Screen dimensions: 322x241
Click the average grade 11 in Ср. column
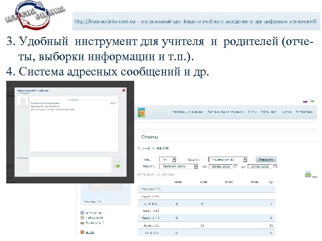coord(271,225)
